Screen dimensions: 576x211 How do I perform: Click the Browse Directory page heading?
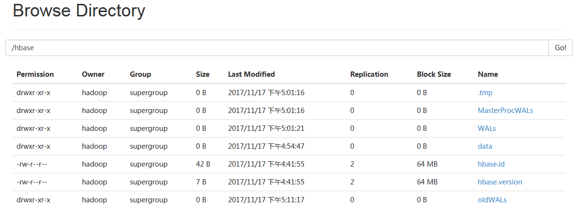click(x=79, y=11)
